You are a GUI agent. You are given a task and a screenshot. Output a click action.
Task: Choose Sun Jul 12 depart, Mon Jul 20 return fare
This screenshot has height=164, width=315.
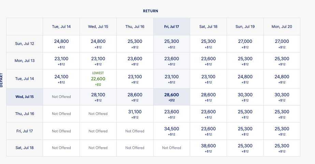pyautogui.click(x=282, y=44)
